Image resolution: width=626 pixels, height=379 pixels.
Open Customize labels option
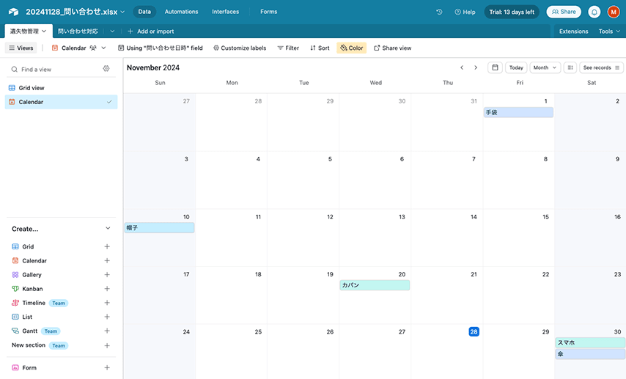(240, 48)
